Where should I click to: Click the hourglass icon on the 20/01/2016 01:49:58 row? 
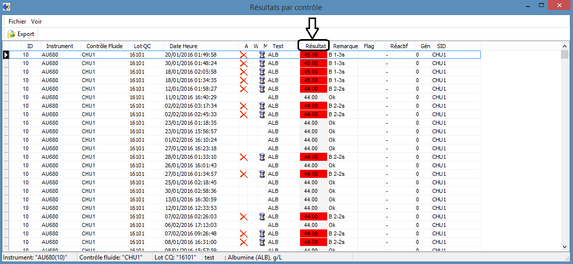tap(262, 55)
